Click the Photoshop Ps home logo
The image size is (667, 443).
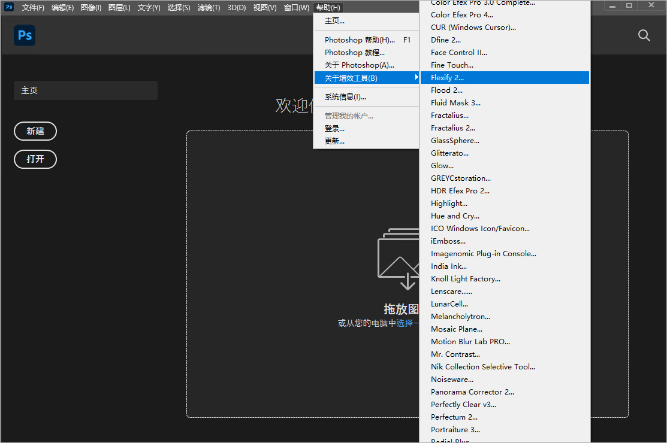25,35
